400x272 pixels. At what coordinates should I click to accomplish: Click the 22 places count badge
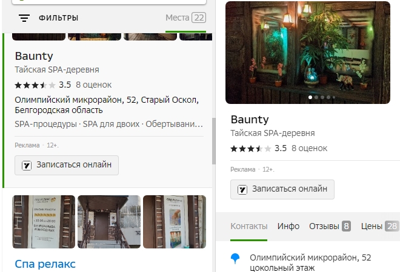(199, 18)
